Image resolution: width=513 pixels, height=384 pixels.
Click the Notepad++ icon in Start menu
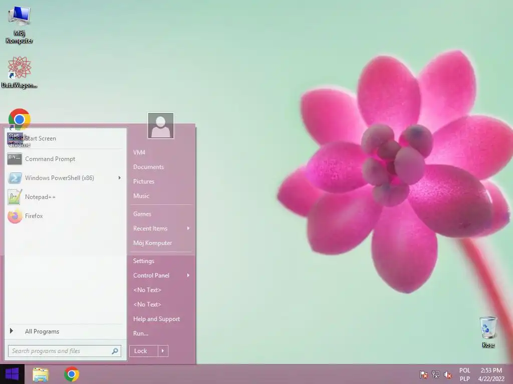15,197
